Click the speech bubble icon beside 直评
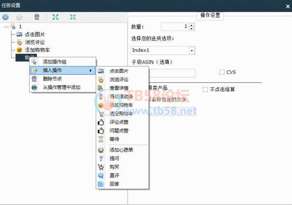Image resolution: width=292 pixels, height=205 pixels. (x=101, y=175)
